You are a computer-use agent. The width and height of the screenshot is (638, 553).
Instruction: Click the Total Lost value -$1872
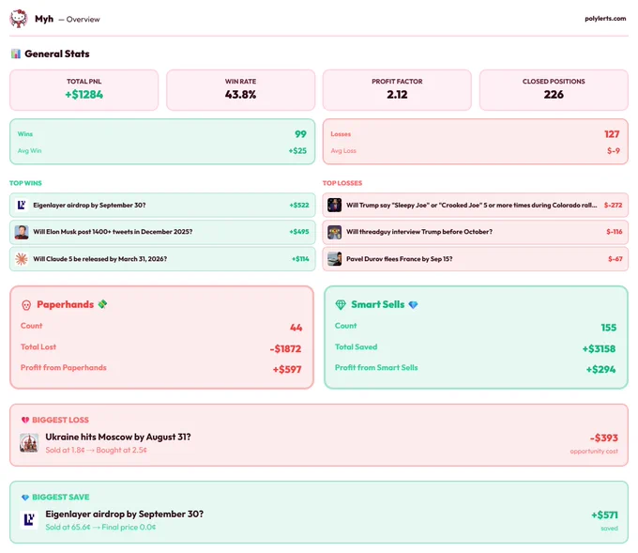285,348
